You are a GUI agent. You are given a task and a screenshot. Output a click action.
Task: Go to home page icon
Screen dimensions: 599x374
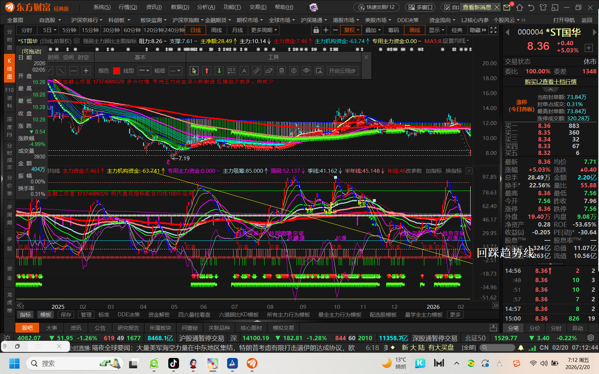point(519,7)
